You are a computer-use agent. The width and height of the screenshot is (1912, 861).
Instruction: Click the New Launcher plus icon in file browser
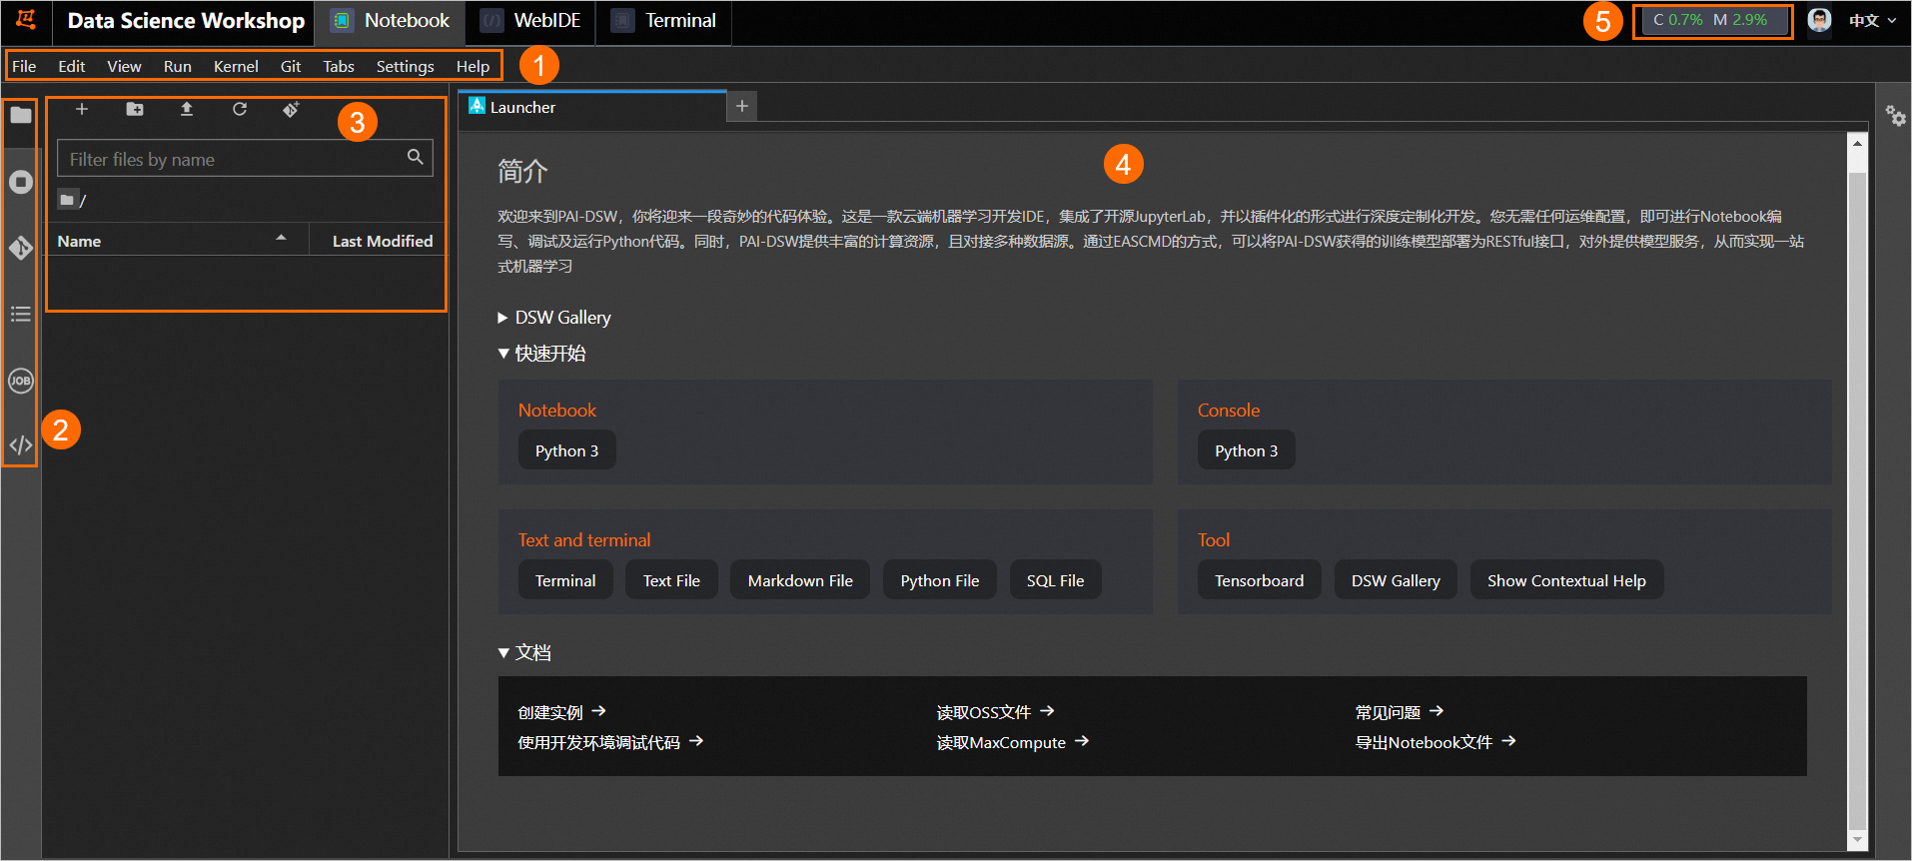[x=82, y=109]
